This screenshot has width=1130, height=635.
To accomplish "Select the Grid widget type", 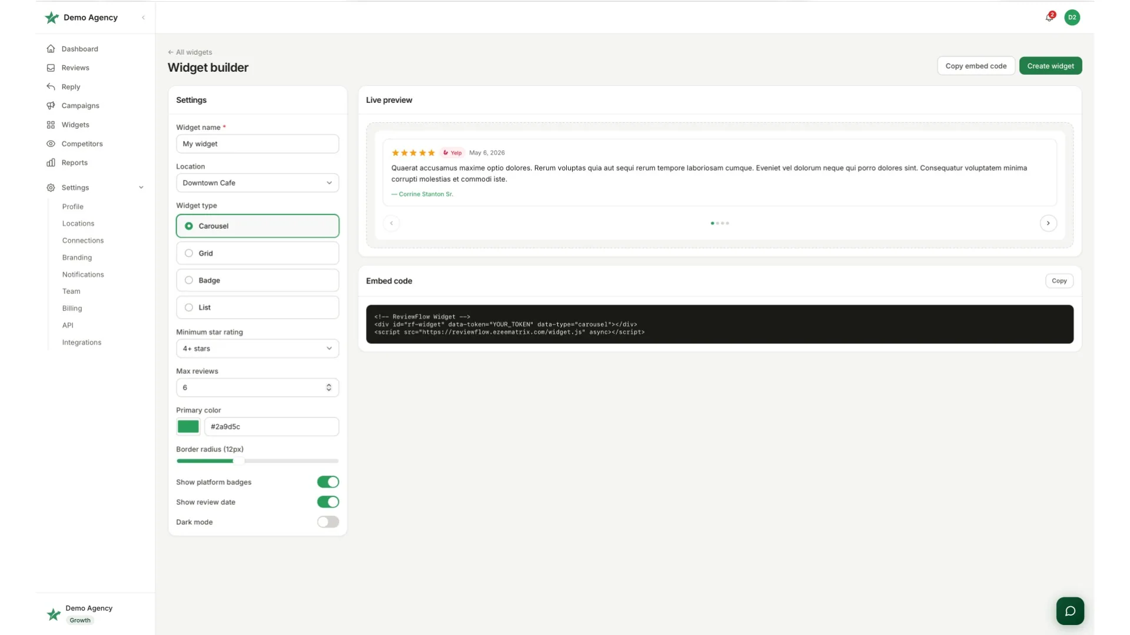I will click(257, 253).
